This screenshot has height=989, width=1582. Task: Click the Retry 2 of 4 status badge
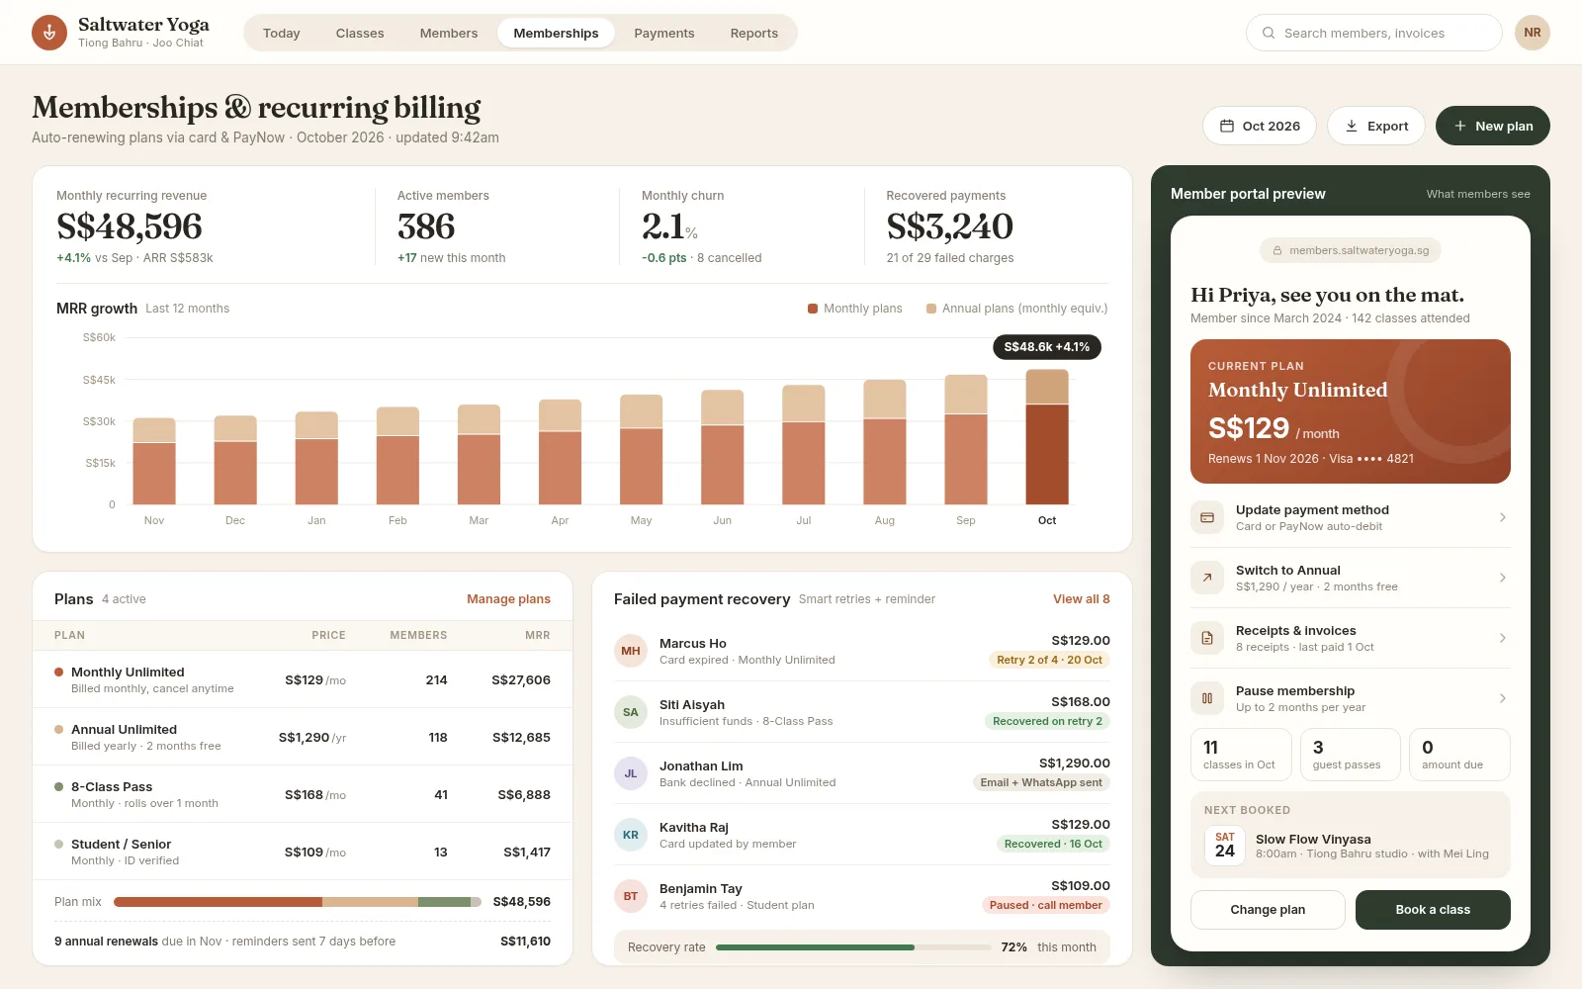(x=1049, y=661)
